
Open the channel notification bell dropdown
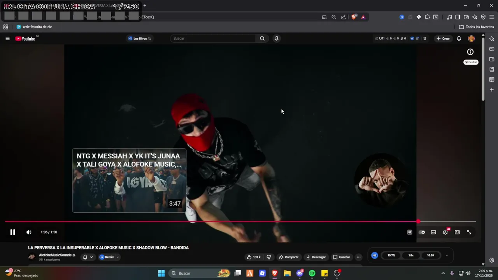click(x=88, y=257)
